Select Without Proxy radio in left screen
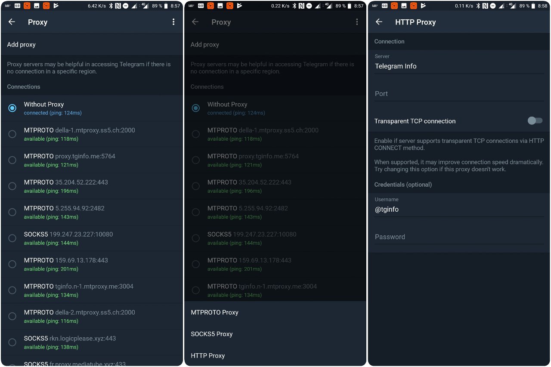 pyautogui.click(x=12, y=108)
